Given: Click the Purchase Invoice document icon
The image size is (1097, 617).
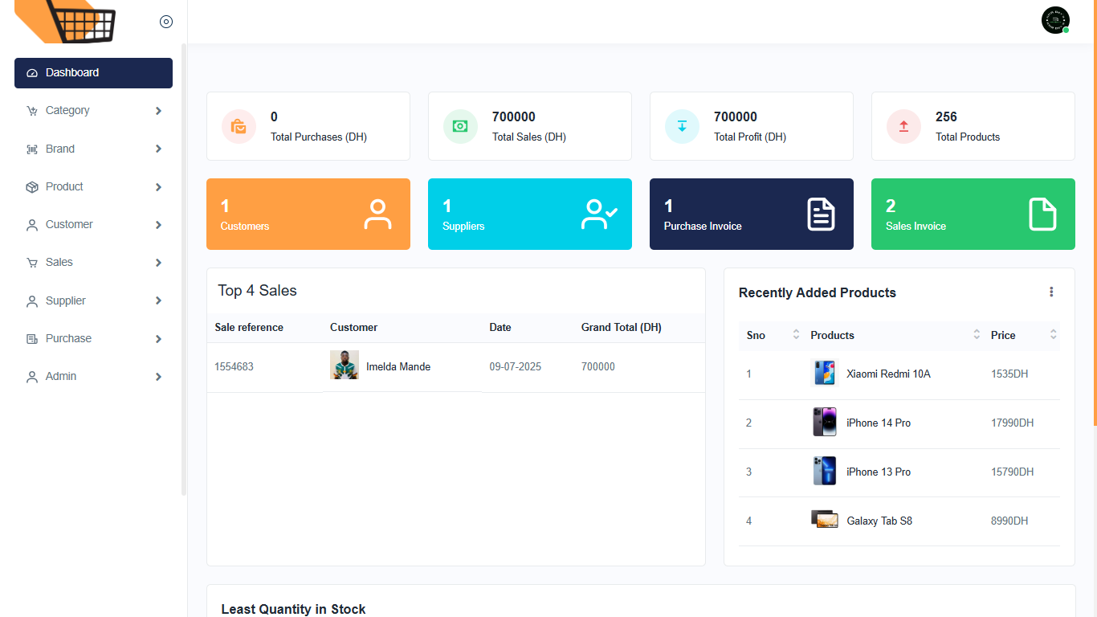Looking at the screenshot, I should (x=821, y=215).
